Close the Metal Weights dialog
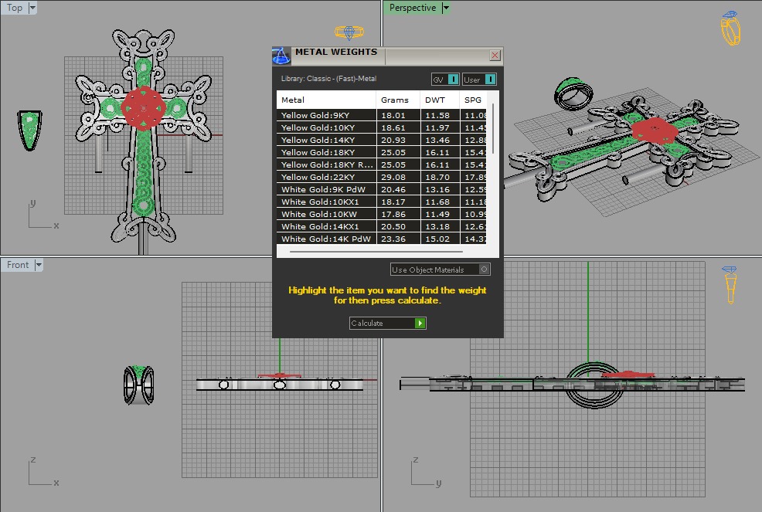Screen dimensions: 762x512 [x=495, y=56]
